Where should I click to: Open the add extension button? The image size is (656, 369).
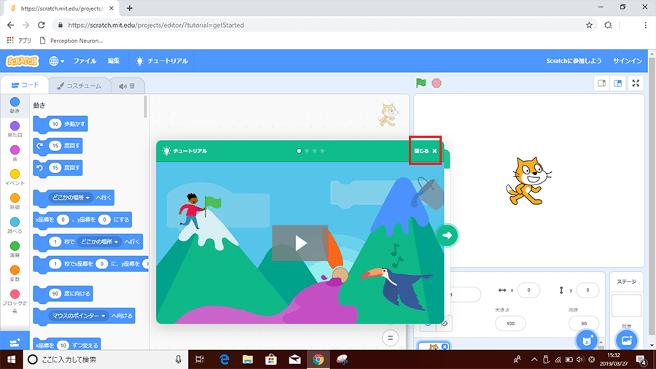click(x=15, y=343)
